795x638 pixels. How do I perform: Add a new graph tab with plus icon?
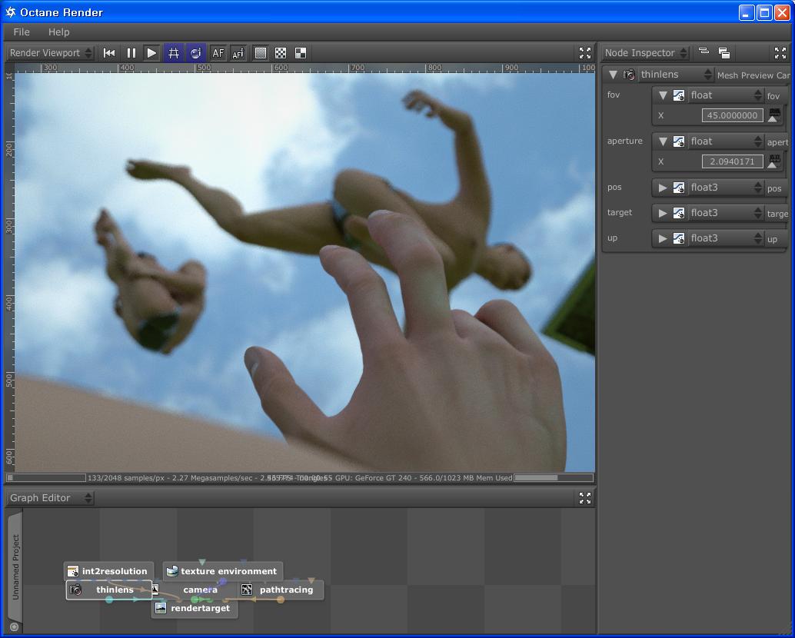click(x=14, y=626)
